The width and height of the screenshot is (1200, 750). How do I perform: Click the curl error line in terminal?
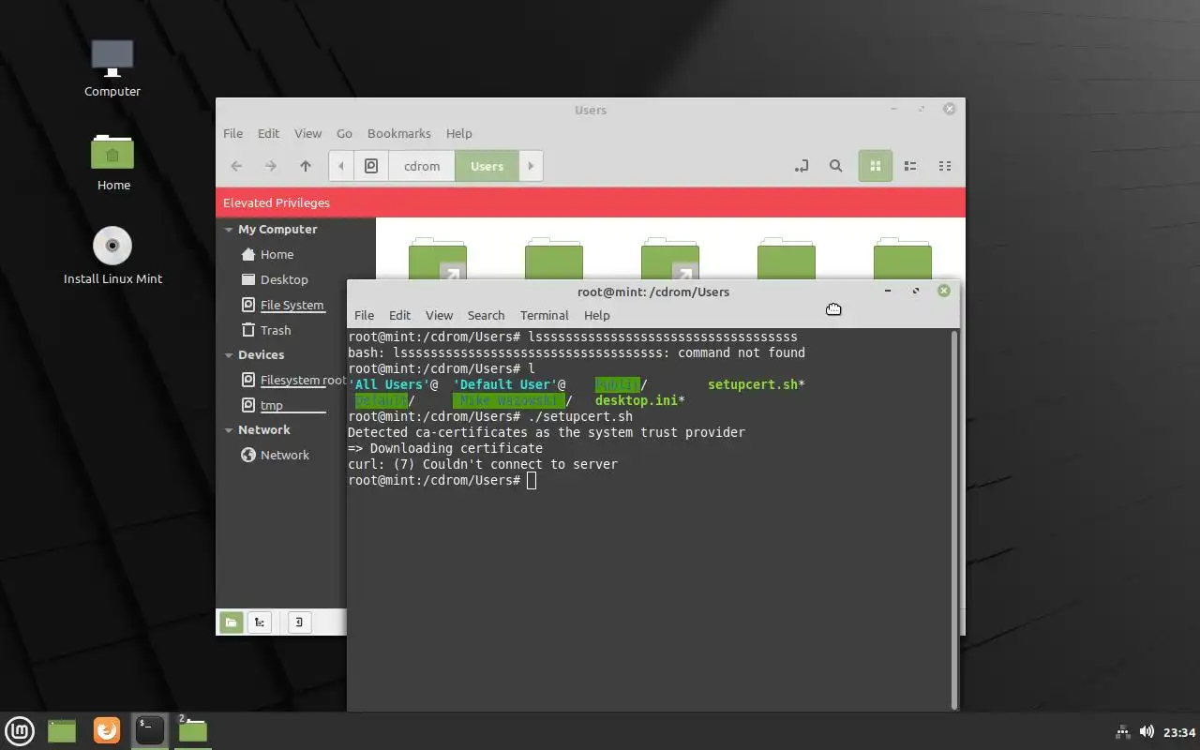coord(483,464)
